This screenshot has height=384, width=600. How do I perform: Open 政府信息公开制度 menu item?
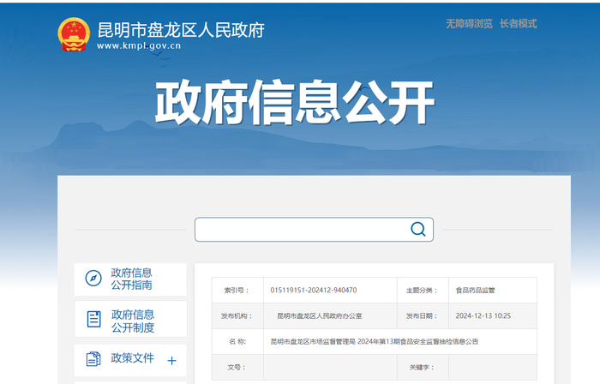tap(130, 319)
